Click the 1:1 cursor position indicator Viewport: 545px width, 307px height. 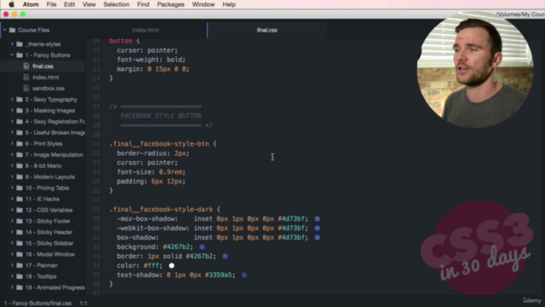(x=83, y=304)
